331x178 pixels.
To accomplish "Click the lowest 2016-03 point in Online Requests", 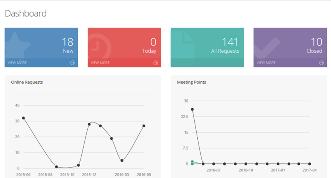I will tap(122, 160).
